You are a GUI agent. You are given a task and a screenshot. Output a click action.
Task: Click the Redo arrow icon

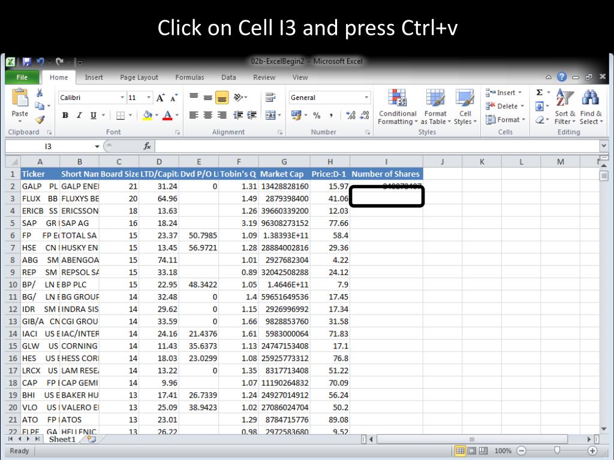click(x=59, y=62)
